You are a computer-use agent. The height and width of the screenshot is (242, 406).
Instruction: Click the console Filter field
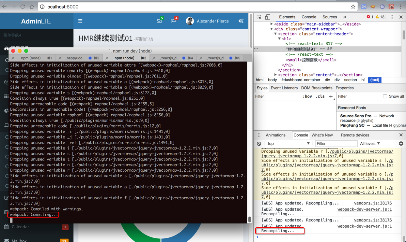[336, 144]
